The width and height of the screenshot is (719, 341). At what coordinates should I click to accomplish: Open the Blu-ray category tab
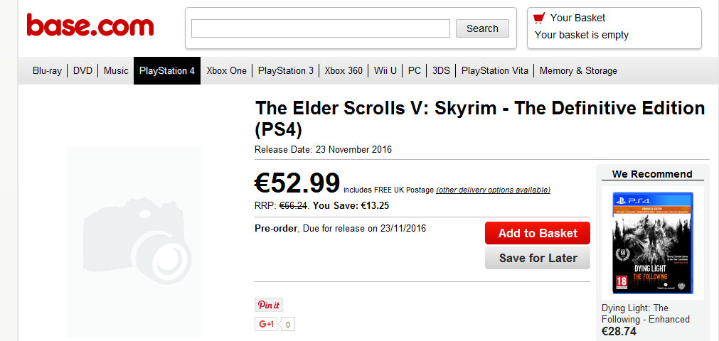click(x=47, y=70)
